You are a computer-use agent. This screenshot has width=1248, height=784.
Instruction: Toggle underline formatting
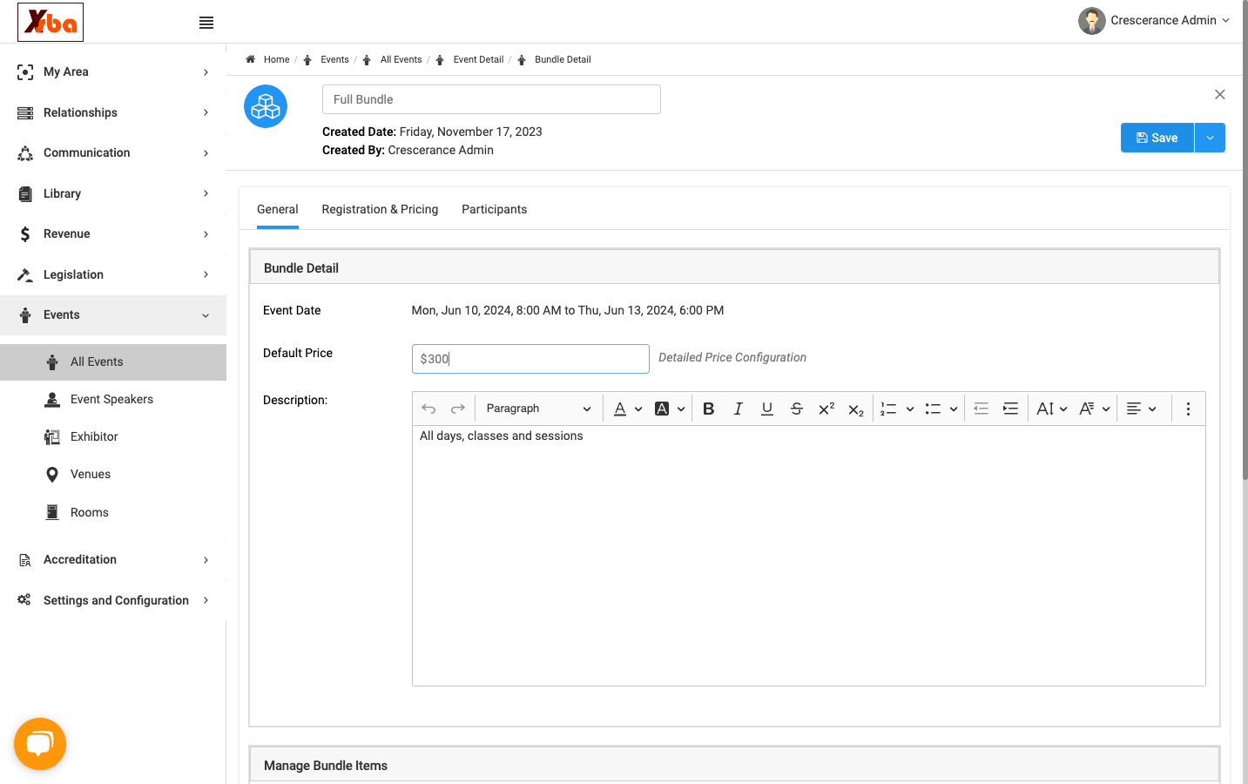tap(767, 409)
